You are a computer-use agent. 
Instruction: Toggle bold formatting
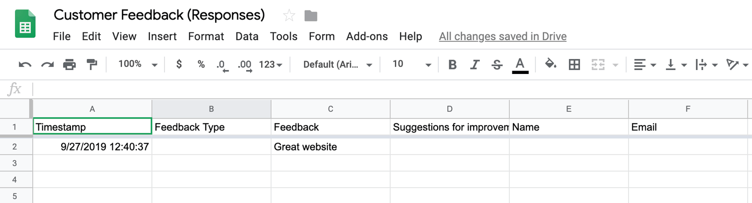point(452,64)
